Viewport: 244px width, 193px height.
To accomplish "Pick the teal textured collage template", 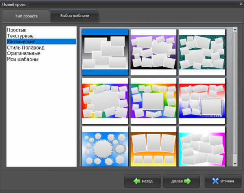I will click(202, 52).
